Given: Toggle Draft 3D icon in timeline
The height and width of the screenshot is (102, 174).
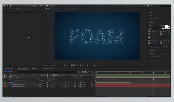Looking at the screenshot, I should pos(82,72).
